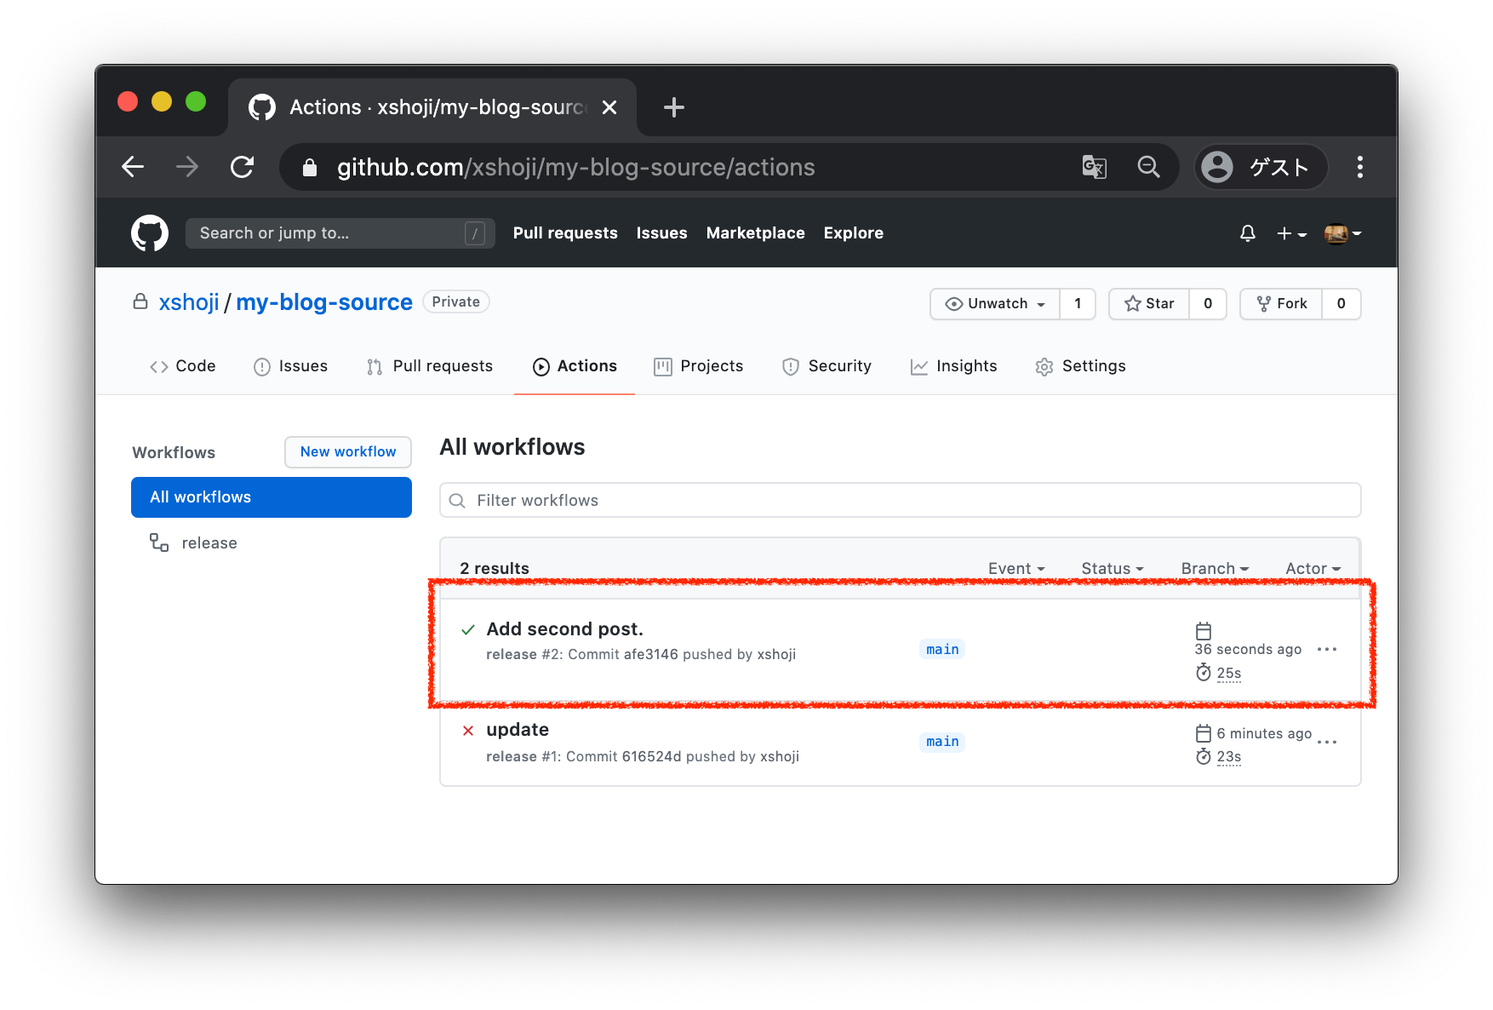Switch to the Code tab
Viewport: 1493px width, 1010px height.
[183, 366]
